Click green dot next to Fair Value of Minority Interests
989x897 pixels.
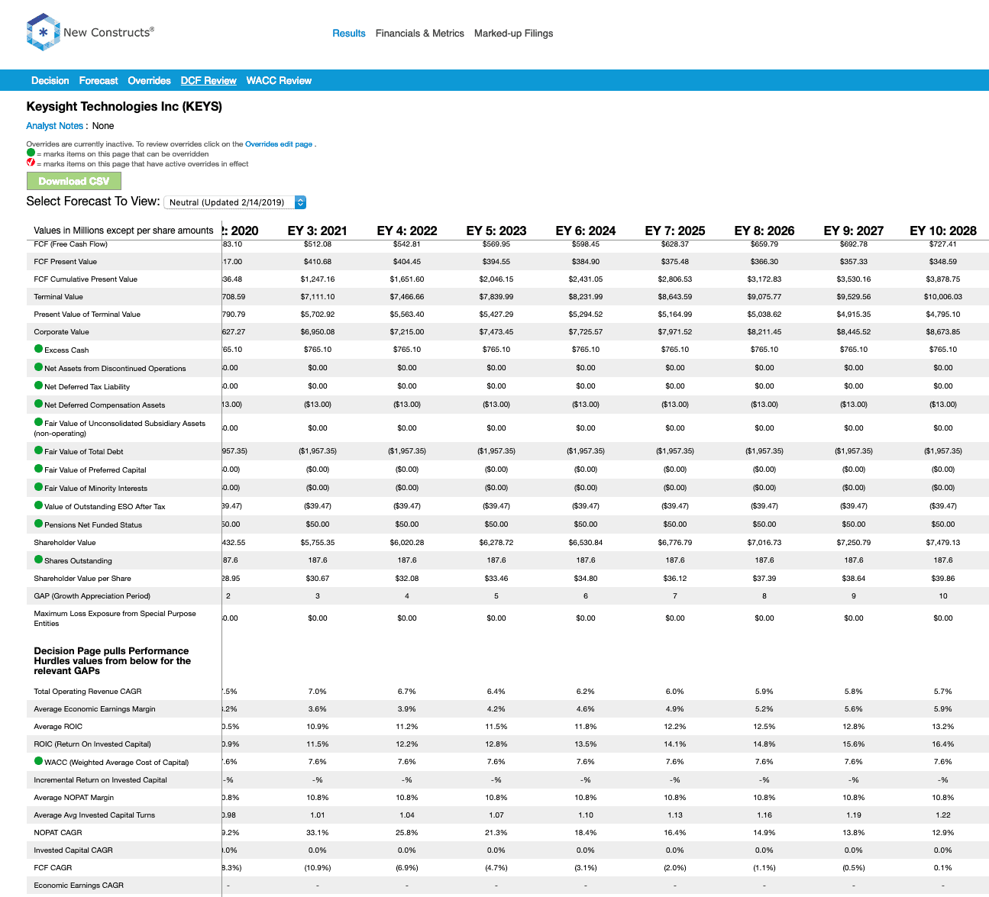tap(38, 487)
